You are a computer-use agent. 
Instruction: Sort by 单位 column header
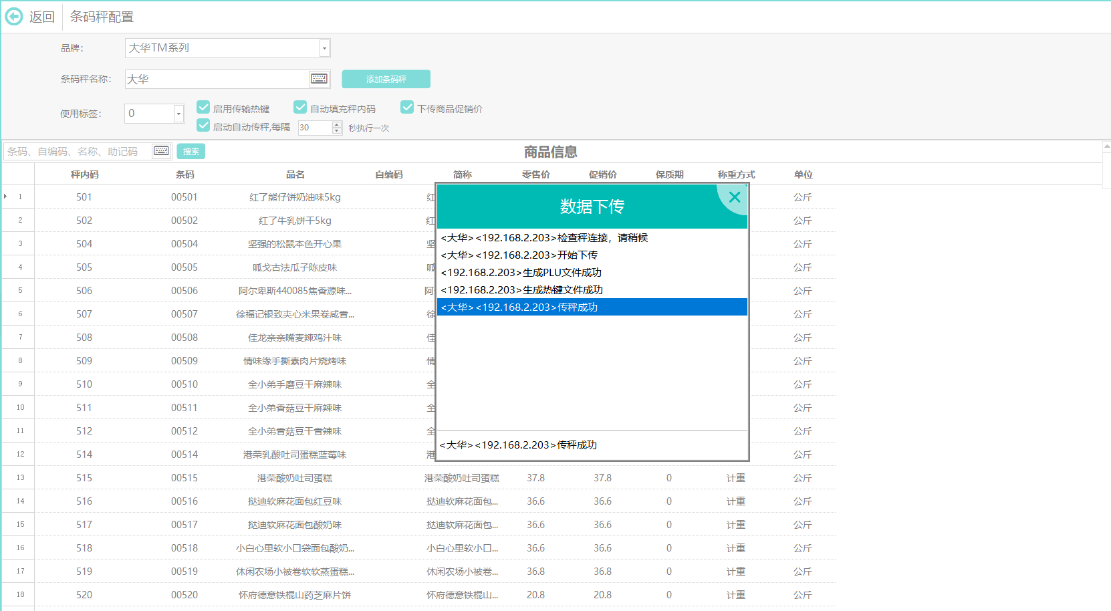[x=803, y=174]
